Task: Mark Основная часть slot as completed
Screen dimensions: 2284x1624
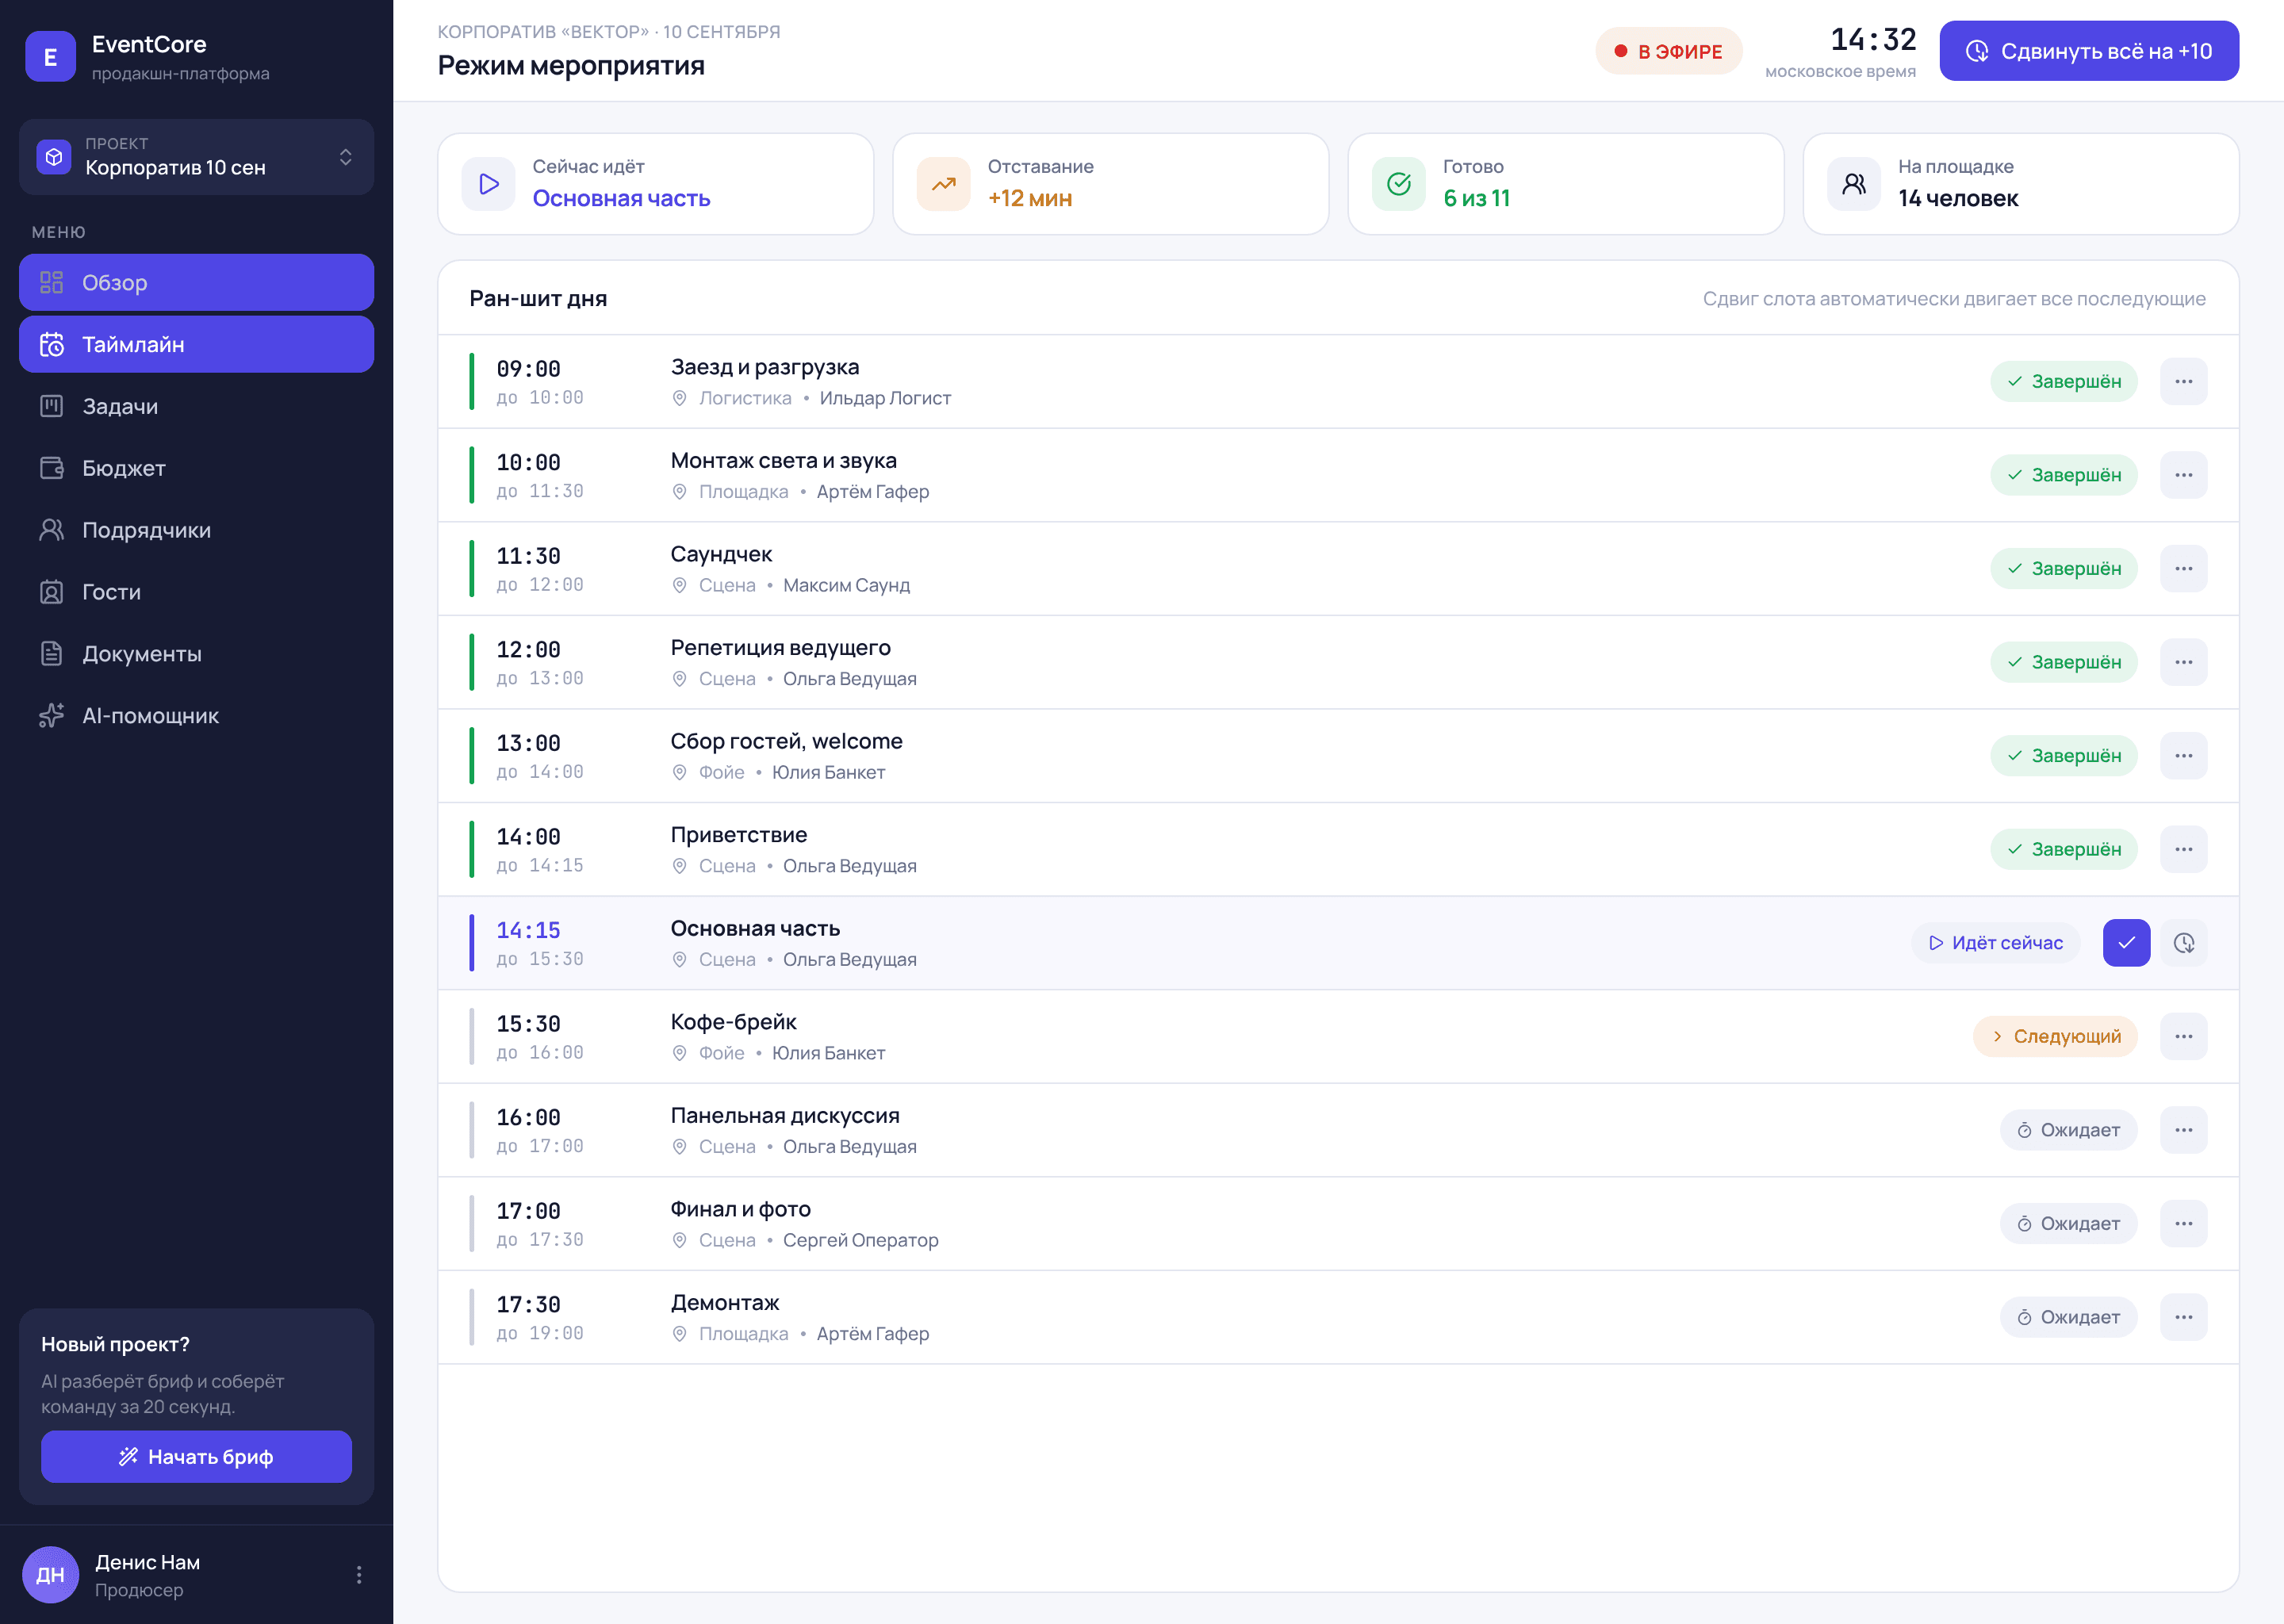Action: pyautogui.click(x=2126, y=943)
